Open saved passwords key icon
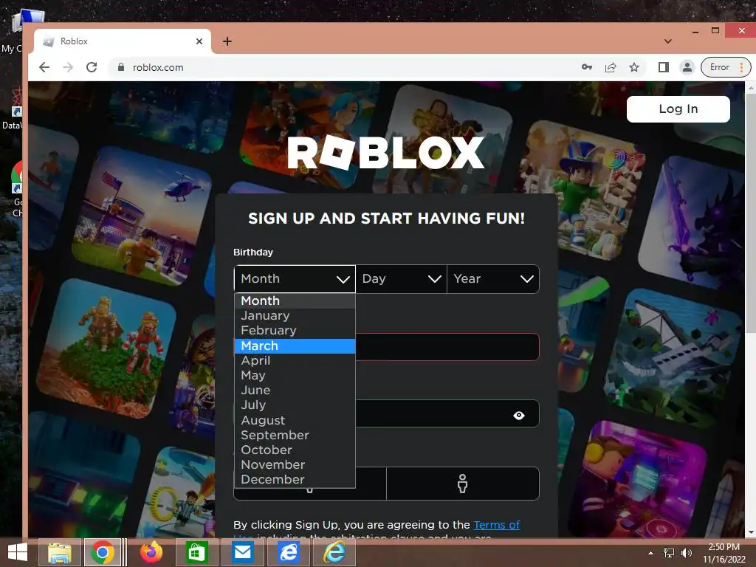This screenshot has width=756, height=567. [587, 67]
